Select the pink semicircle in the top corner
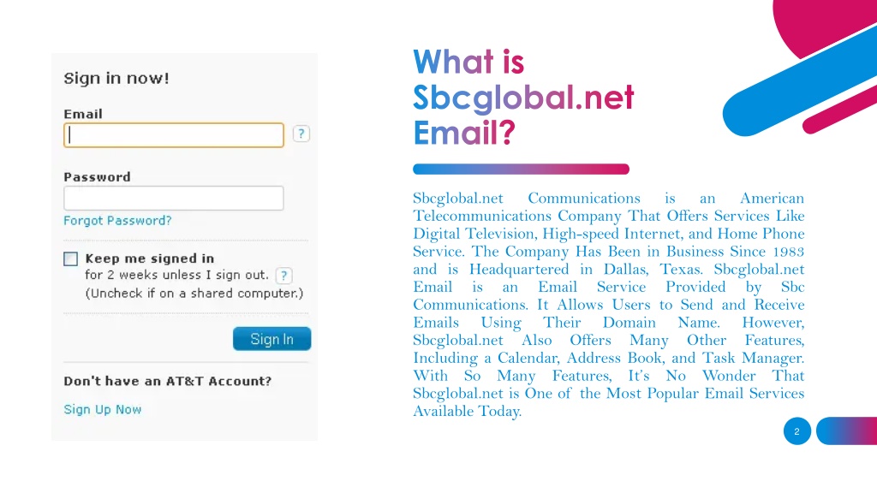The image size is (877, 493). pyautogui.click(x=822, y=22)
